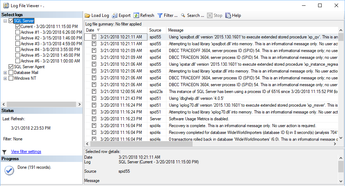This screenshot has height=186, width=345.
Task: Click the filter funnel icon in Status panel
Action: click(x=4, y=152)
